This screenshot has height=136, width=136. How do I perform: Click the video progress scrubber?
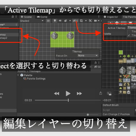coord(68,100)
